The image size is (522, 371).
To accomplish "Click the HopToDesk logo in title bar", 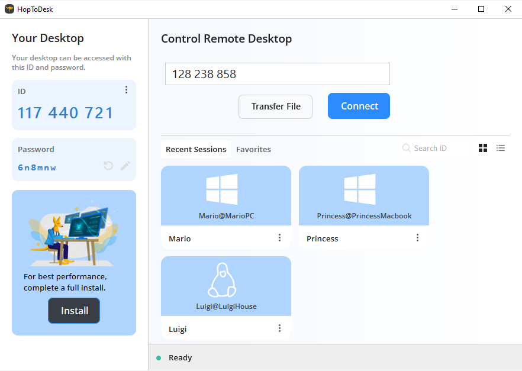I will click(x=9, y=9).
